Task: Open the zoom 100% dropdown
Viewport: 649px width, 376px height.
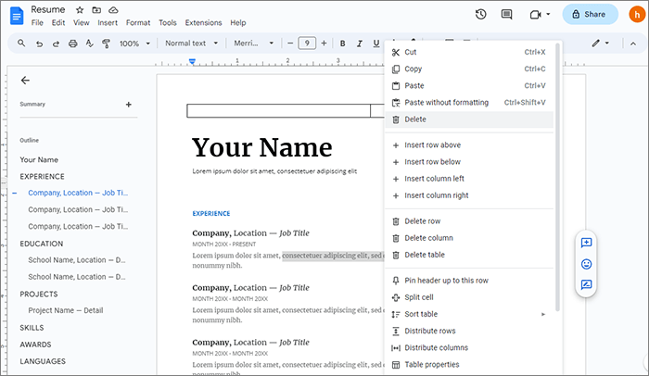Action: pyautogui.click(x=134, y=44)
